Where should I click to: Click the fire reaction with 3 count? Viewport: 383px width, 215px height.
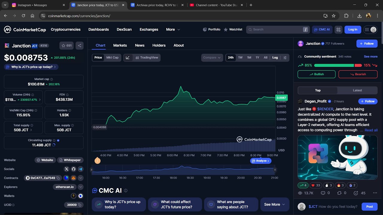(340, 185)
